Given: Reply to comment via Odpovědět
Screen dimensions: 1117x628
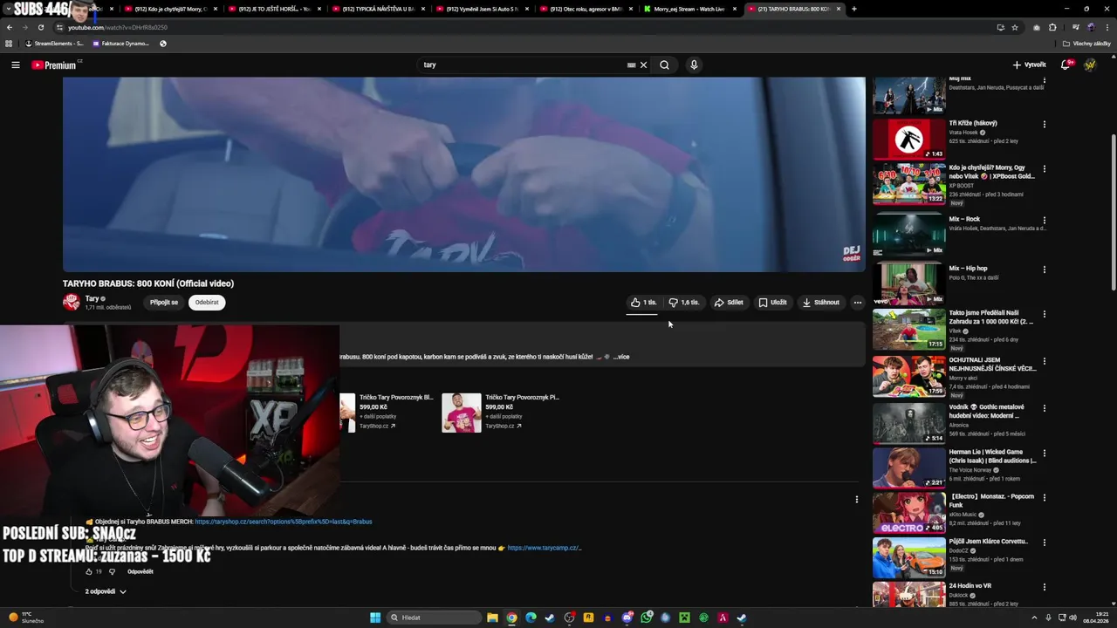Looking at the screenshot, I should tap(140, 571).
